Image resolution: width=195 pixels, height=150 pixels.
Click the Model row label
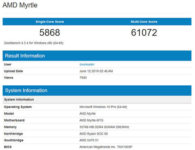coord(9,114)
